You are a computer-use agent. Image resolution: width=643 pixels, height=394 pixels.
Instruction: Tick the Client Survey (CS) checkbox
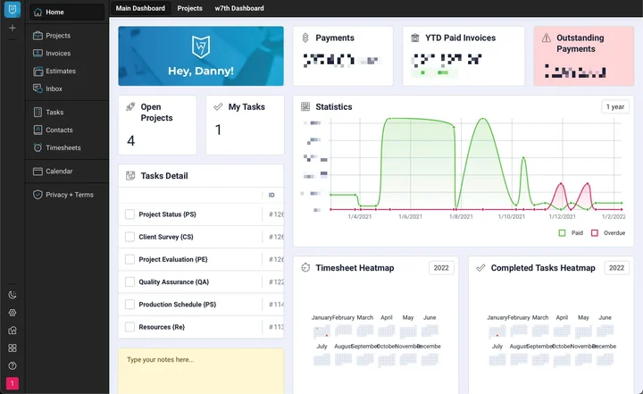(x=129, y=238)
